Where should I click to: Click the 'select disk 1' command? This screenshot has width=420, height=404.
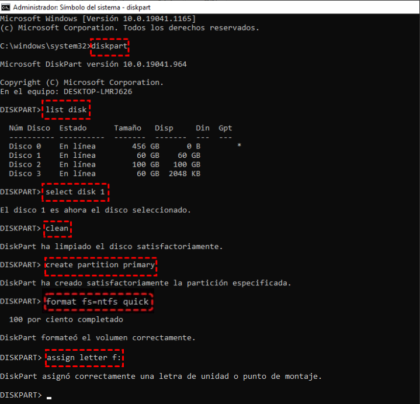(x=75, y=192)
